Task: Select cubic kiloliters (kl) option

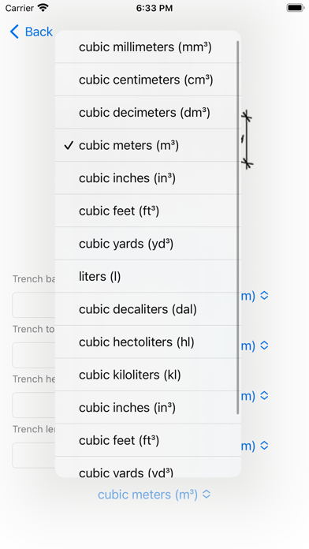Action: click(x=148, y=375)
